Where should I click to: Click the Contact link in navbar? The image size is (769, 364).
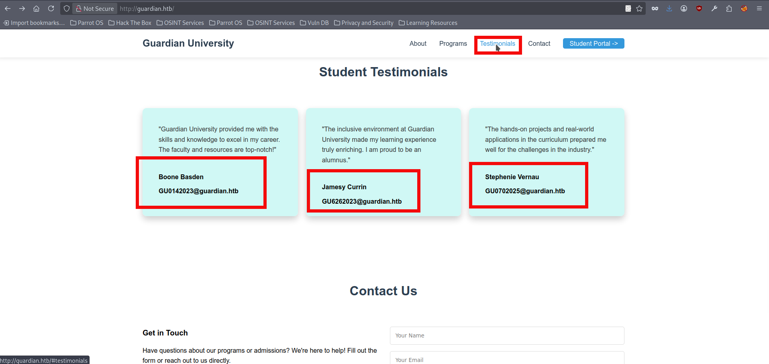pos(539,43)
